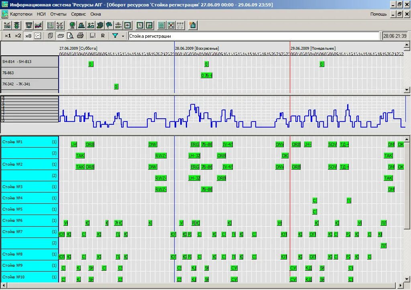Click the 29.06.2009 [Понедельник] date header
The height and width of the screenshot is (290, 411).
(313, 48)
